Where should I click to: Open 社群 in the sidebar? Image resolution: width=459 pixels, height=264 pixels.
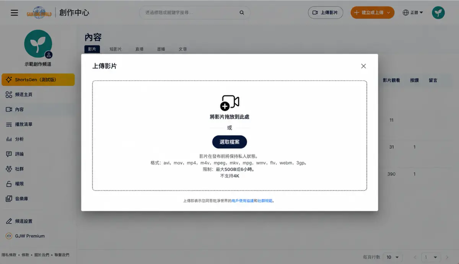pos(38,169)
